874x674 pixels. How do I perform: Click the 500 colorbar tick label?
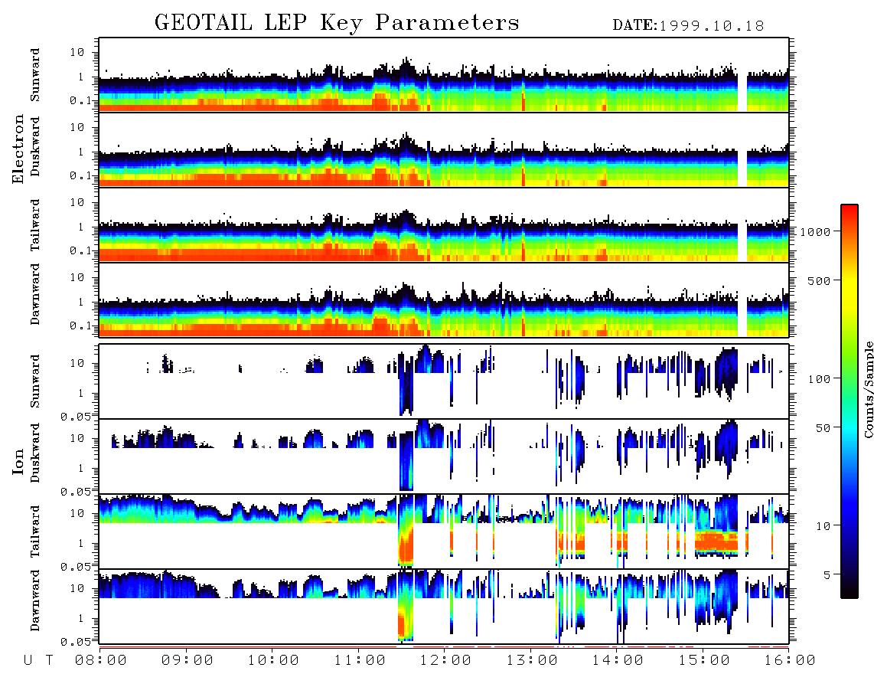point(819,281)
